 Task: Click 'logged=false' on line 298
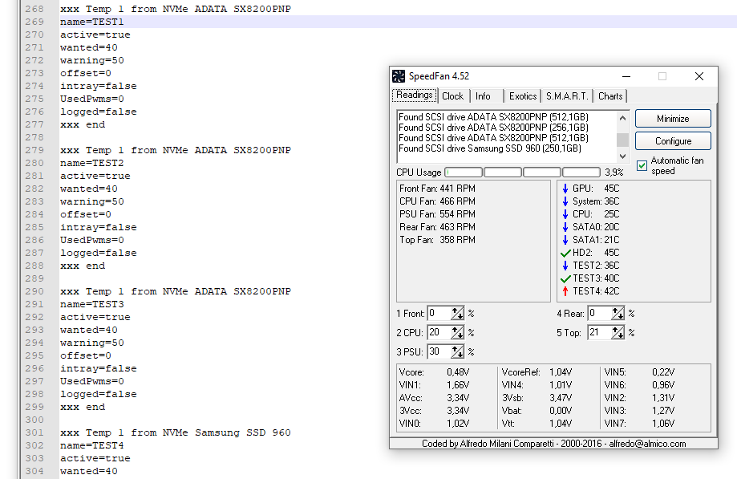[98, 394]
